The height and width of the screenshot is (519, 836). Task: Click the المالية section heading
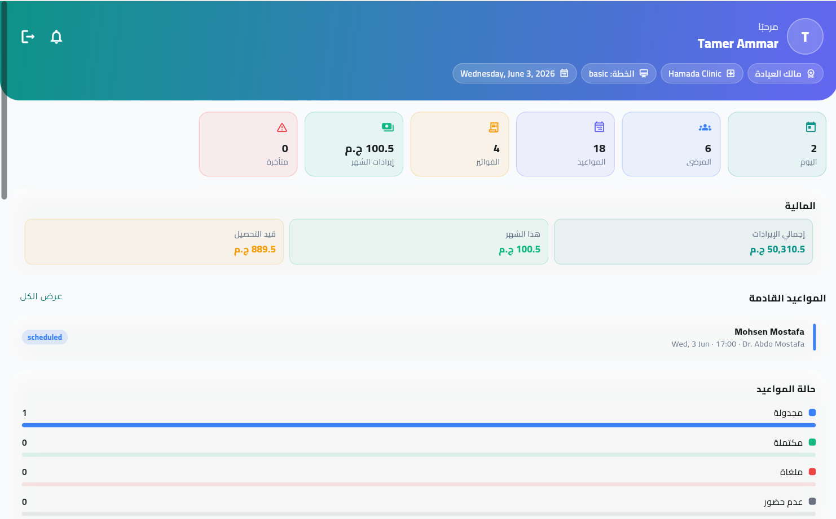[800, 206]
